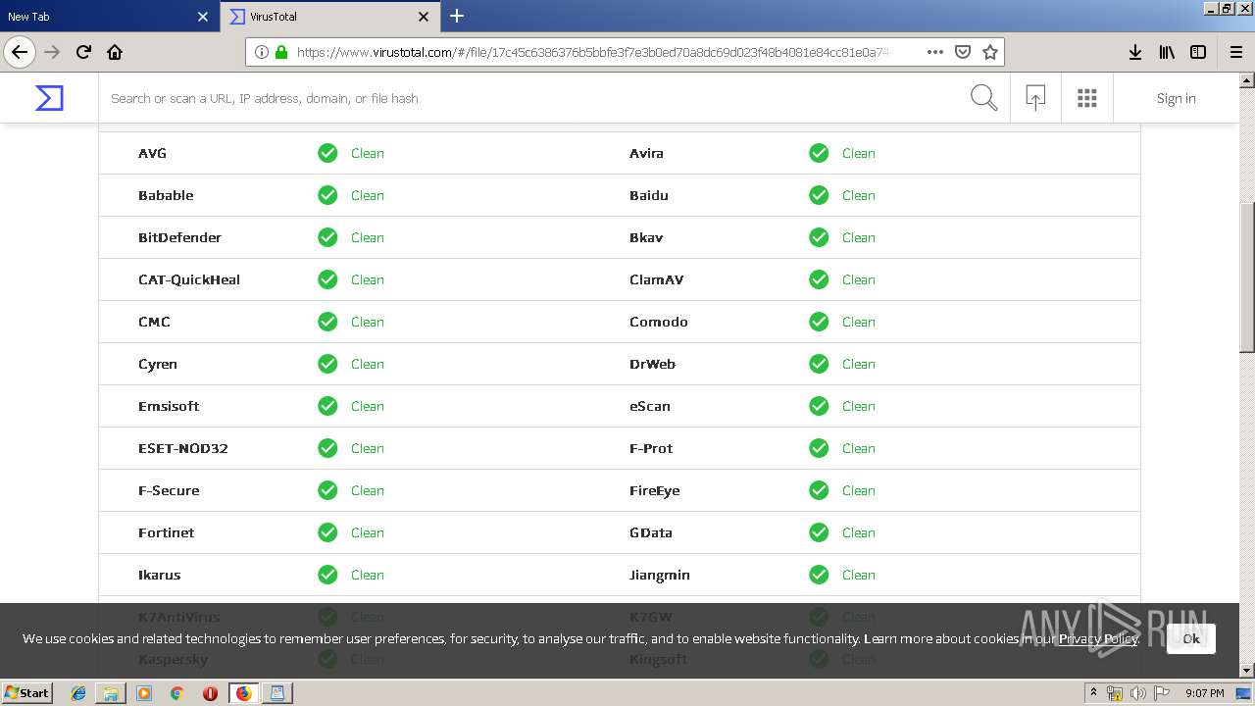Go back with the browser back arrow

point(20,52)
